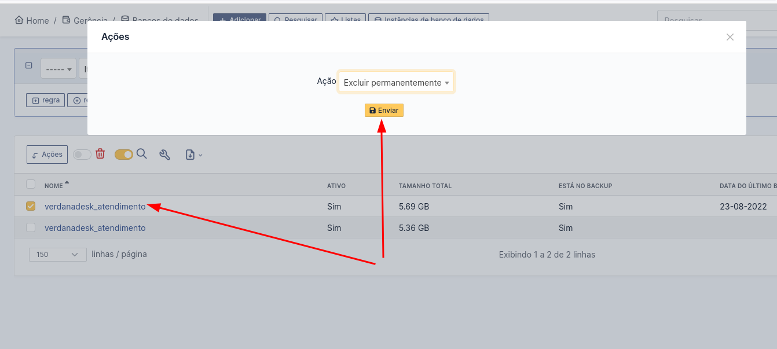Uncheck the selected verdanadesk_atendimento row
Viewport: 777px width, 349px height.
coord(31,205)
